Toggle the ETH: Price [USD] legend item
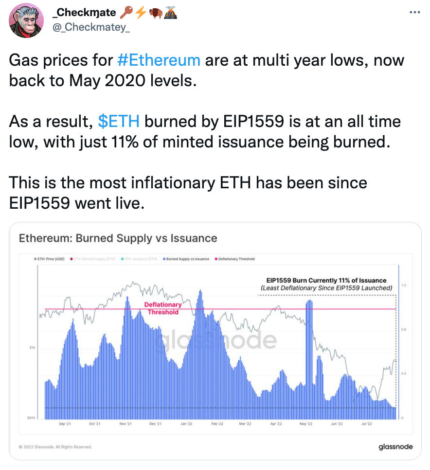 point(50,259)
